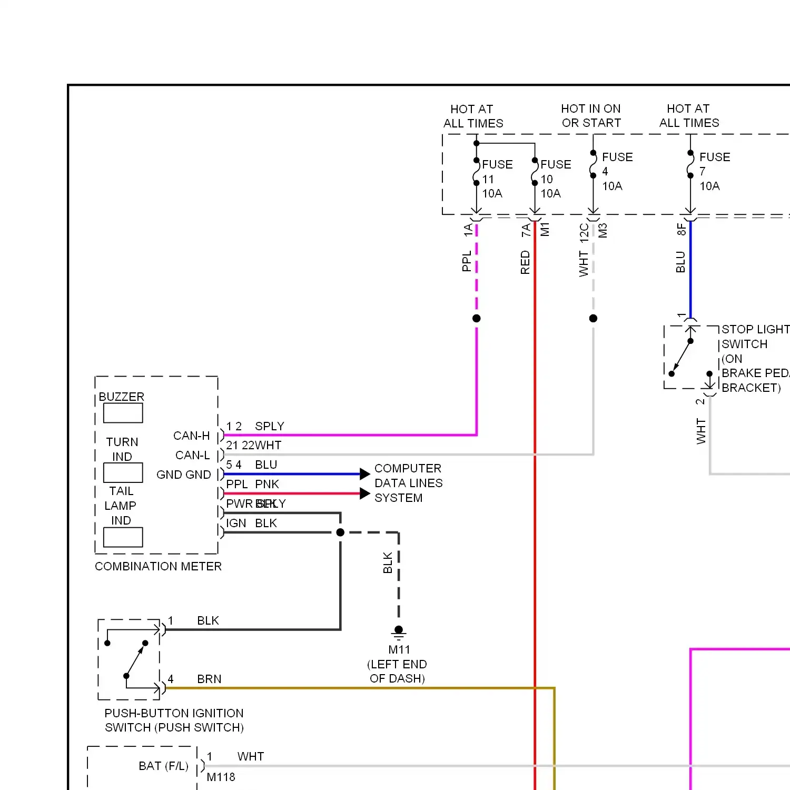Click the 7A connector pin label

point(526,230)
